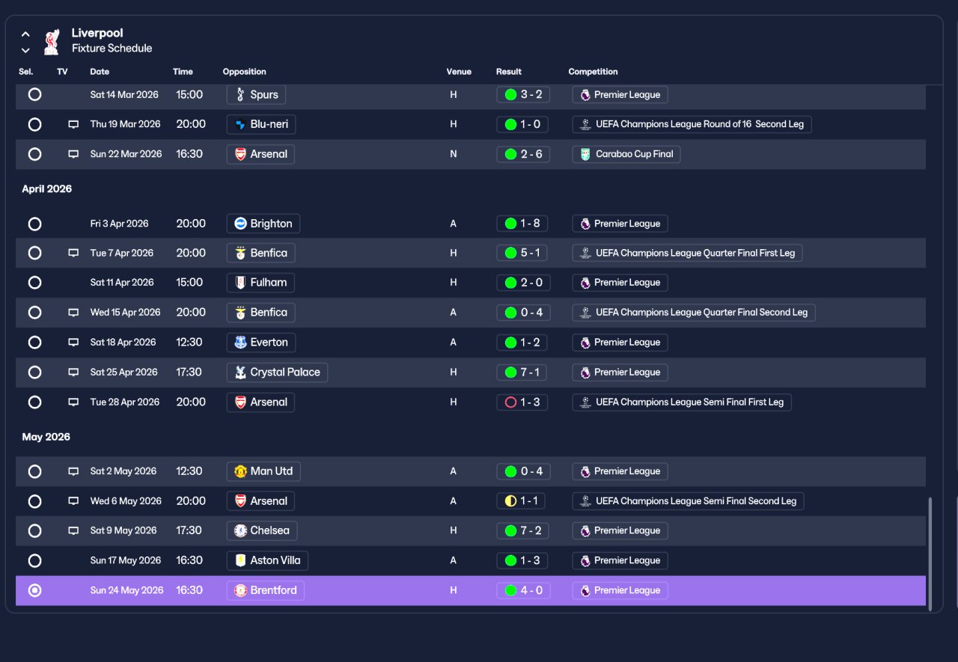Select radio button for Blu-neri fixture
This screenshot has height=662, width=958.
pos(34,124)
